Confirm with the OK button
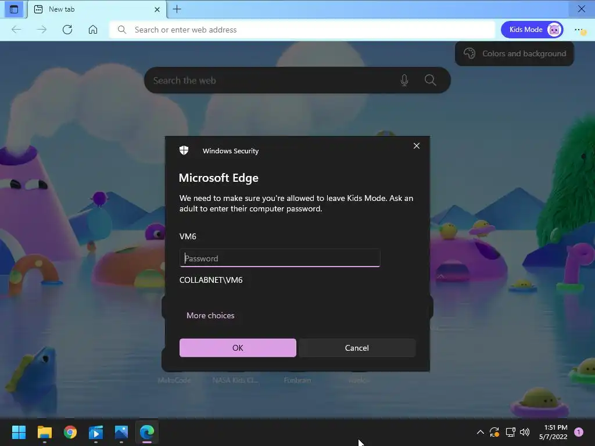This screenshot has width=595, height=446. (238, 348)
